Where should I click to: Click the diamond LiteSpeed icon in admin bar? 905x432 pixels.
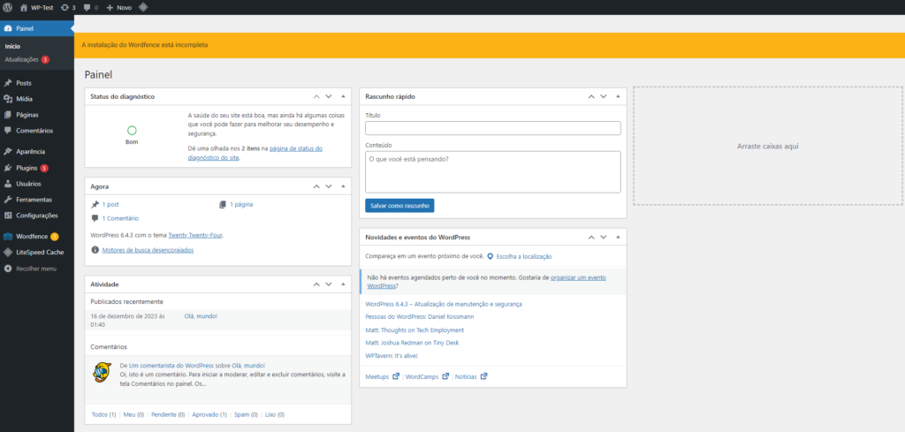click(143, 7)
